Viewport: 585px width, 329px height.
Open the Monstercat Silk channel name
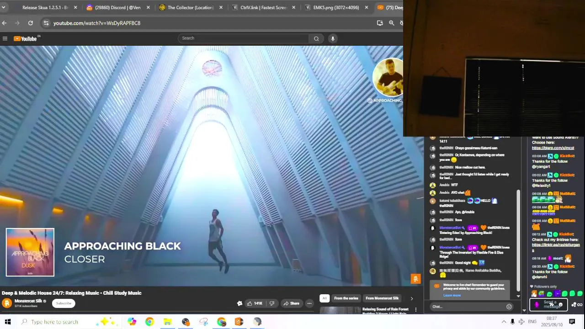pyautogui.click(x=28, y=301)
